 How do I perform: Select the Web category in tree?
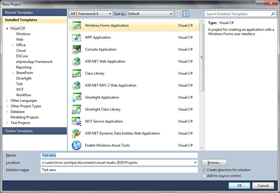click(19, 39)
